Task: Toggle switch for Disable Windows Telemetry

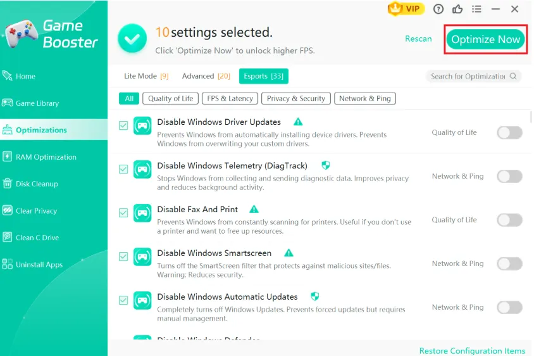Action: point(509,176)
